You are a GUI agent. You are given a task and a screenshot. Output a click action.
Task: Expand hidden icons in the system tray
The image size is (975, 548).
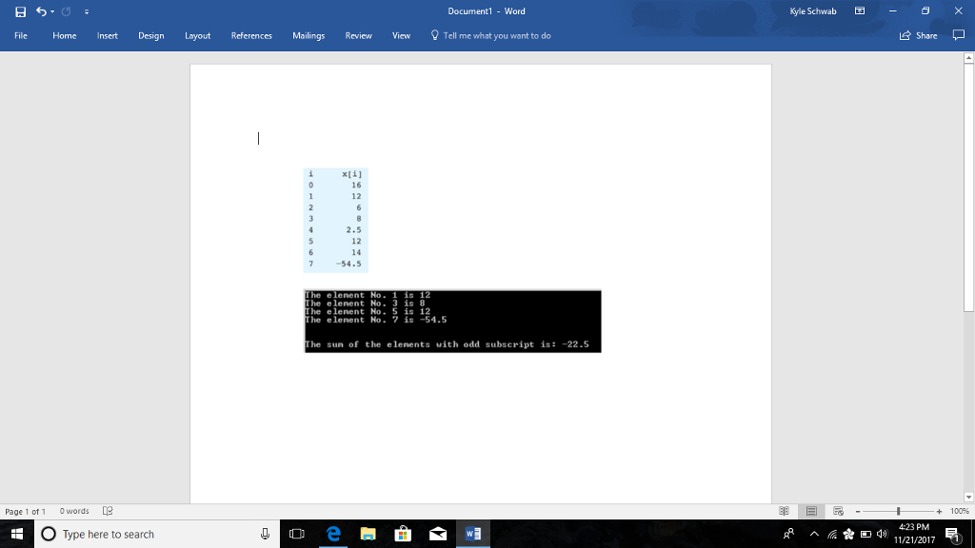814,534
